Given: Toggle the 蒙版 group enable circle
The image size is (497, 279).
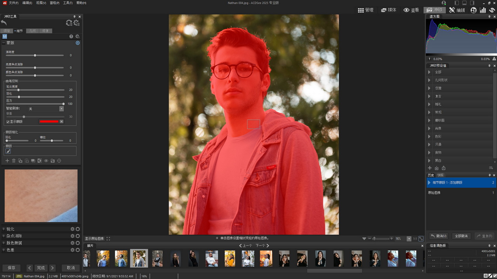Looking at the screenshot, I should coord(78,43).
